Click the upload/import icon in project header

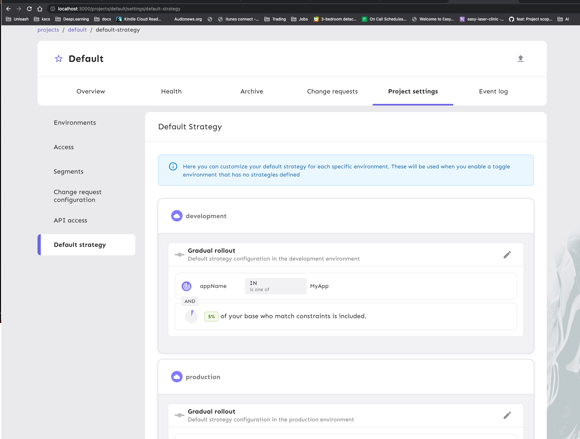coord(520,59)
